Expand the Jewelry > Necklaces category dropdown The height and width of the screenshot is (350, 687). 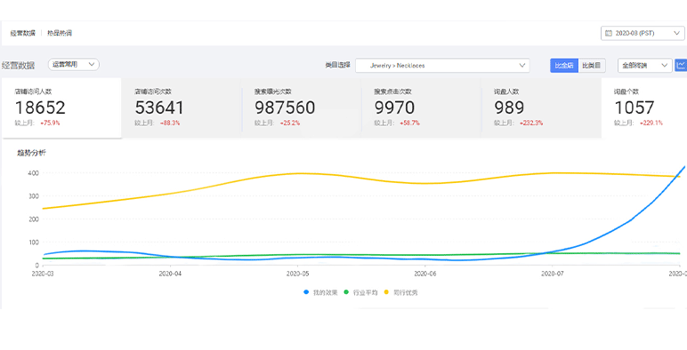[x=442, y=65]
